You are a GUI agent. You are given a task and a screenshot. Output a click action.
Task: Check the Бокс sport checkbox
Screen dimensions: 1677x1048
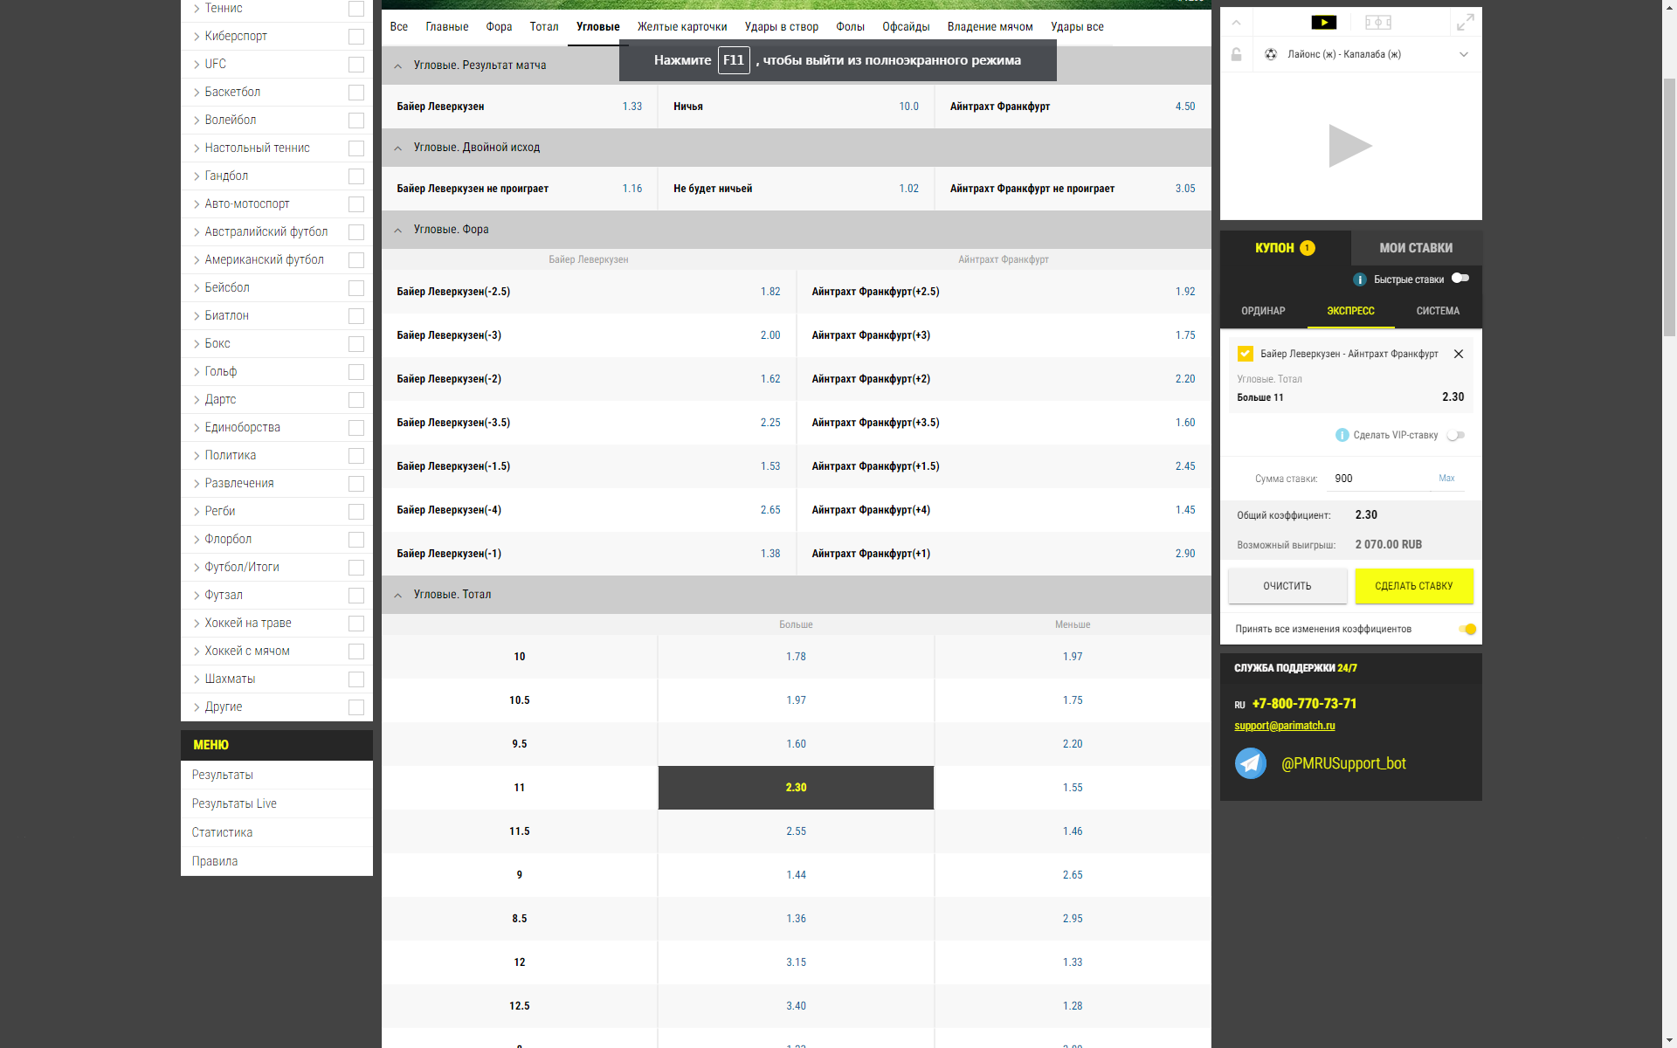[x=356, y=344]
